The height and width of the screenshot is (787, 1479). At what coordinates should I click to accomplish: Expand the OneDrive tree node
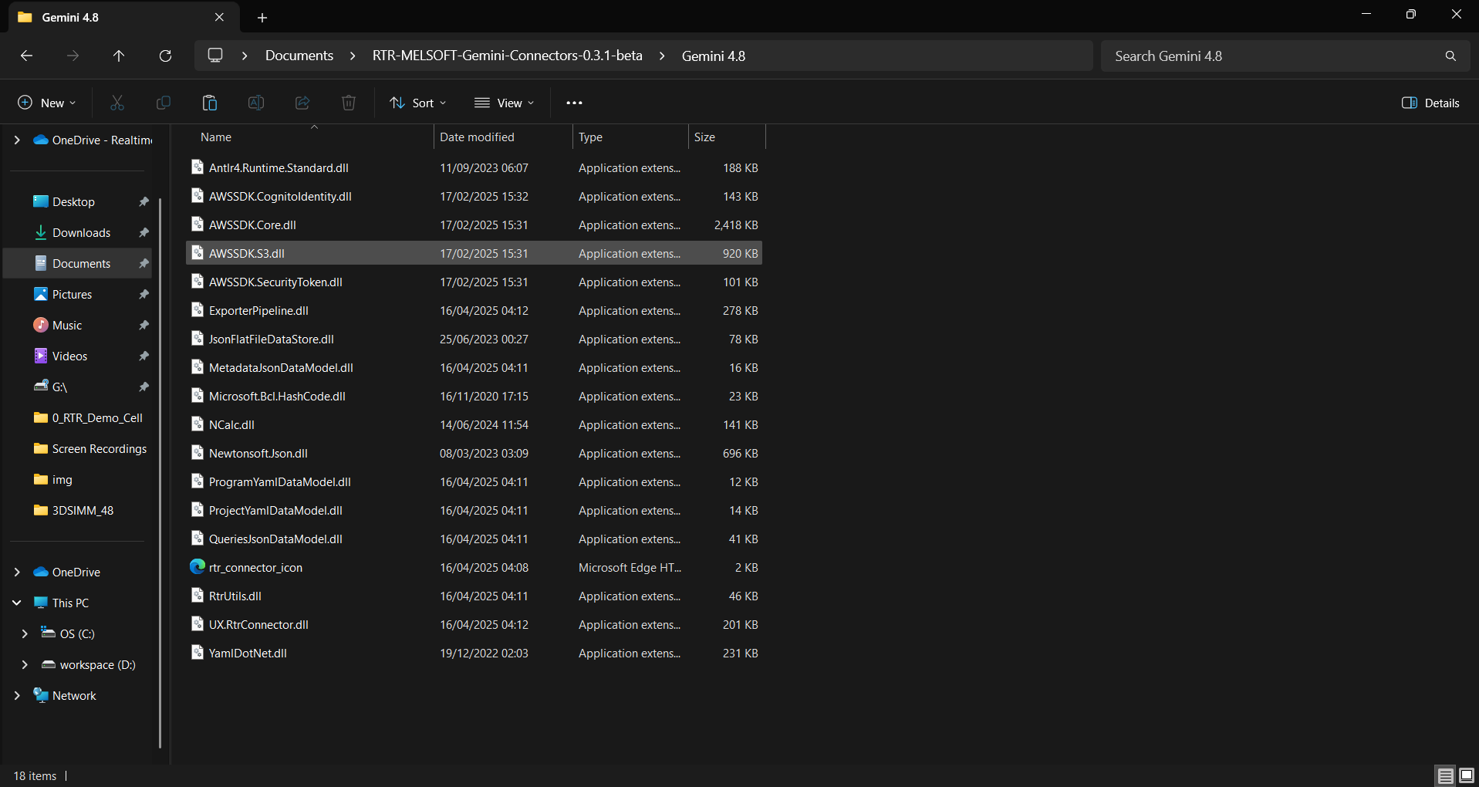(17, 572)
